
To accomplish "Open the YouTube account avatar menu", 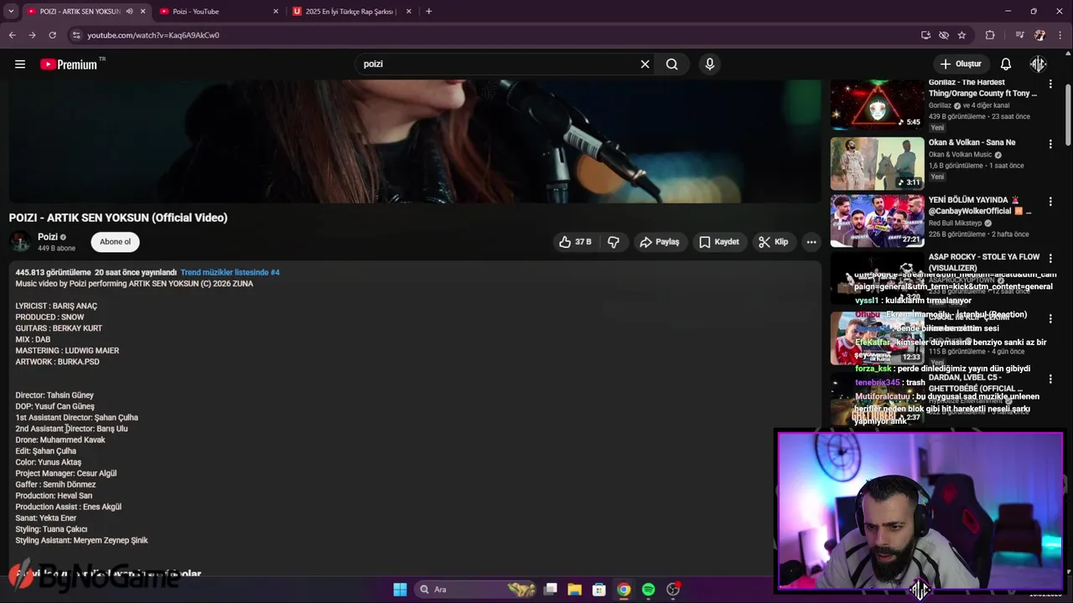I will pos(1039,64).
